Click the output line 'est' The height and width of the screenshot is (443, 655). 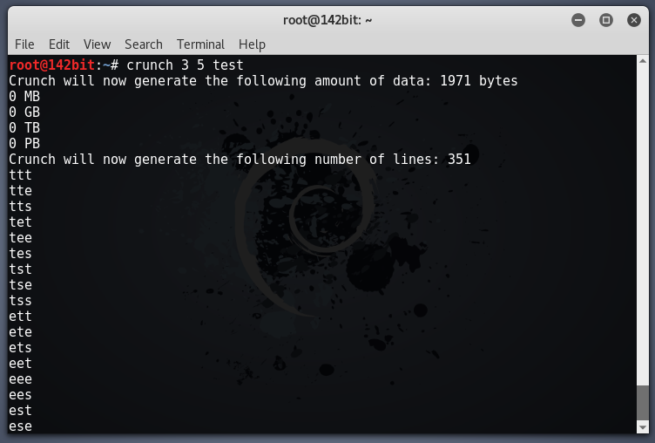tap(21, 411)
